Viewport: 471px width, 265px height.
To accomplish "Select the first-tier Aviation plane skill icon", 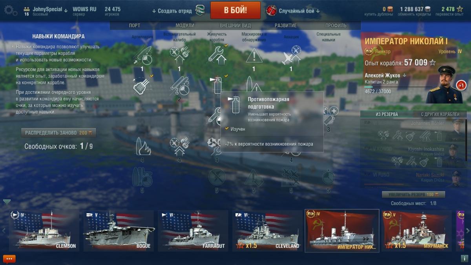I will tap(291, 55).
